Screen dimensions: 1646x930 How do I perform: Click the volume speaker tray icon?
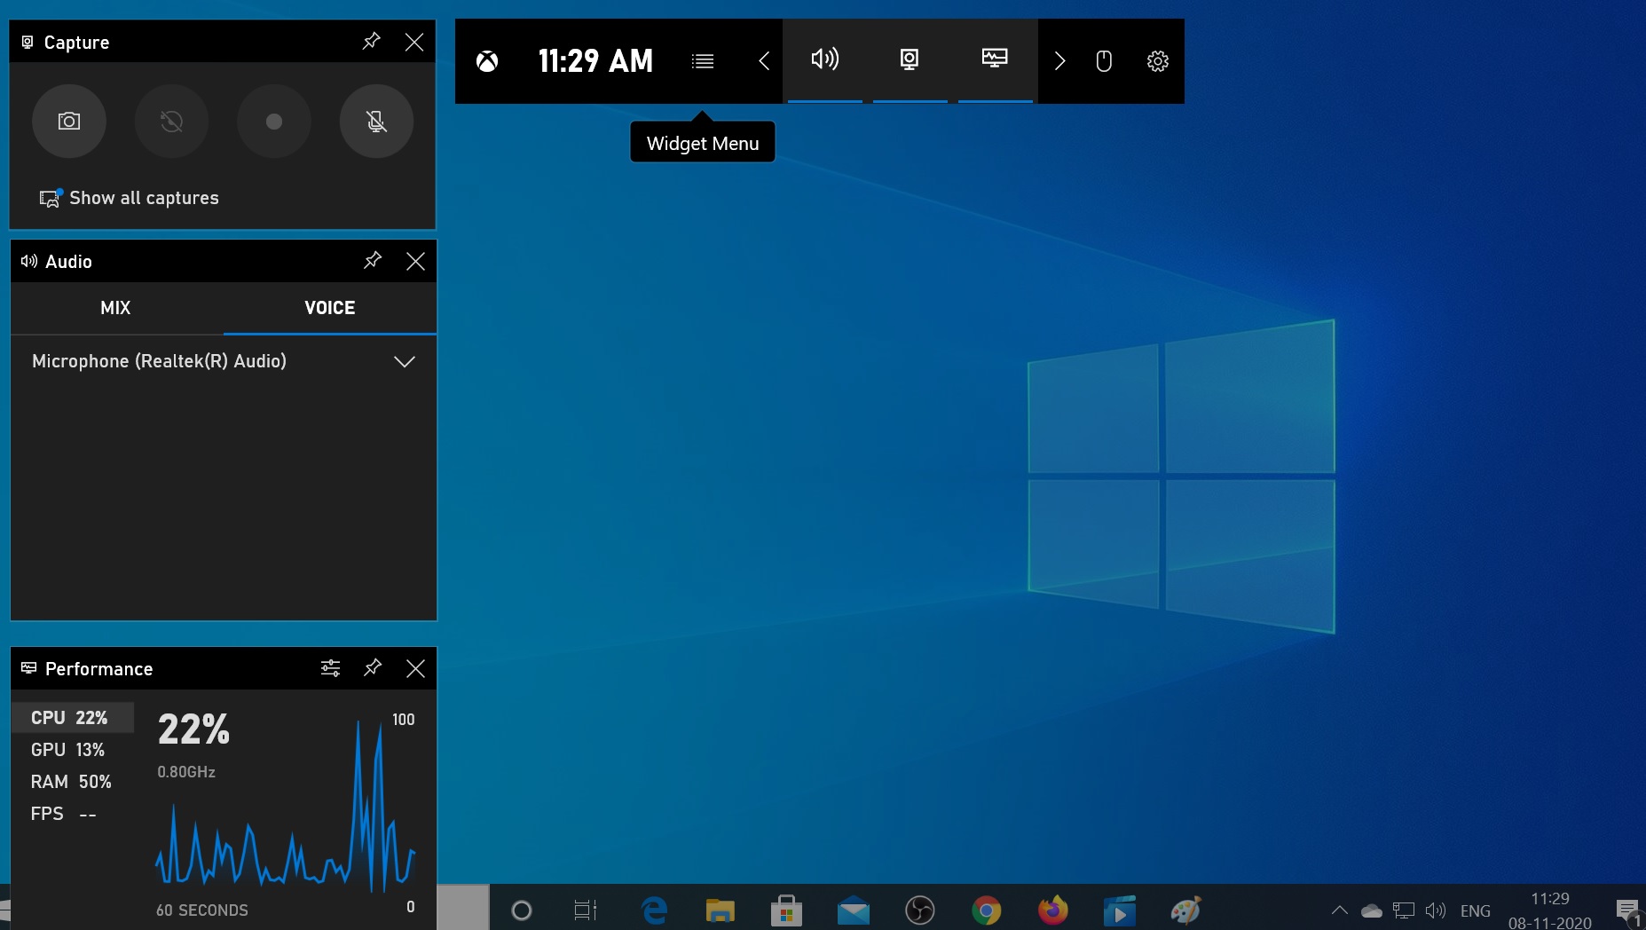point(1436,910)
